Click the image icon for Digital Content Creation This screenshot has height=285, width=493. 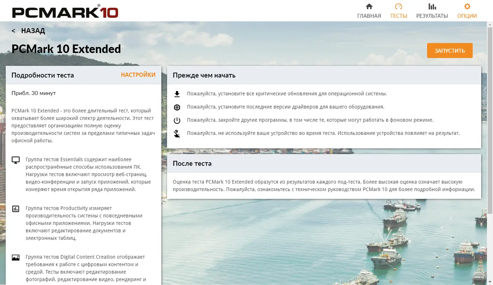15,257
